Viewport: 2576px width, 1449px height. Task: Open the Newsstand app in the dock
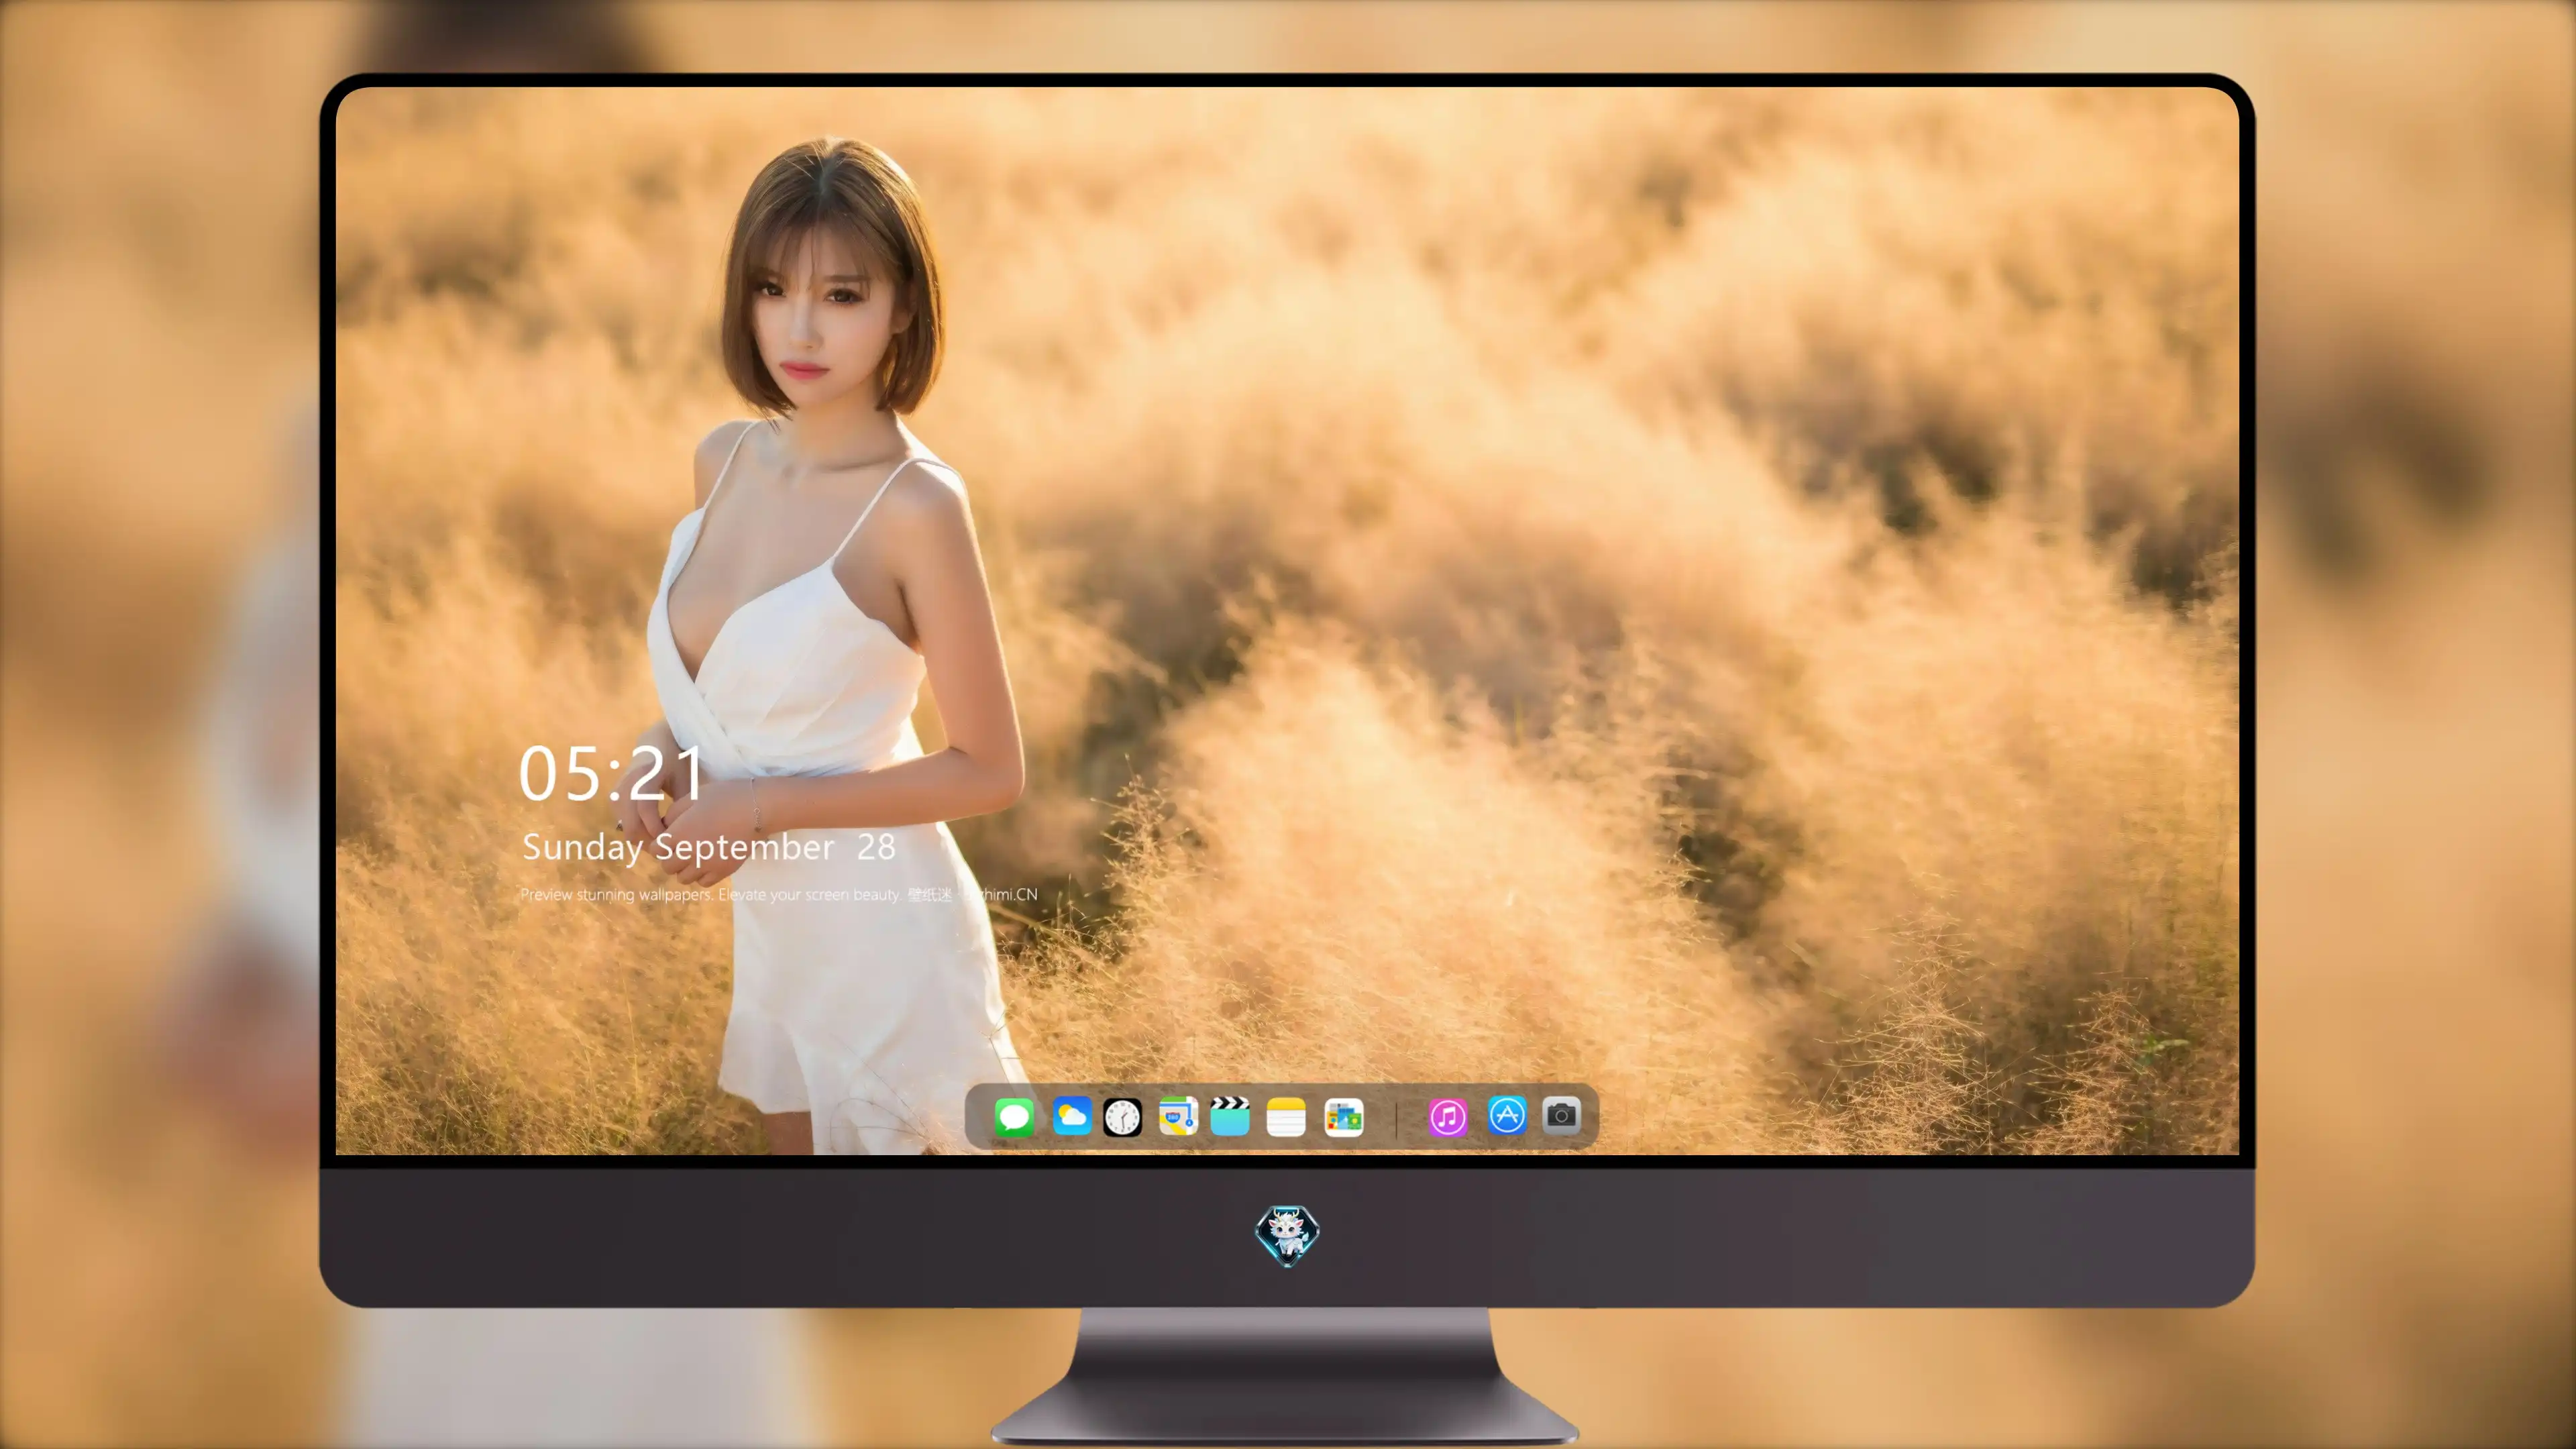[x=1344, y=1117]
